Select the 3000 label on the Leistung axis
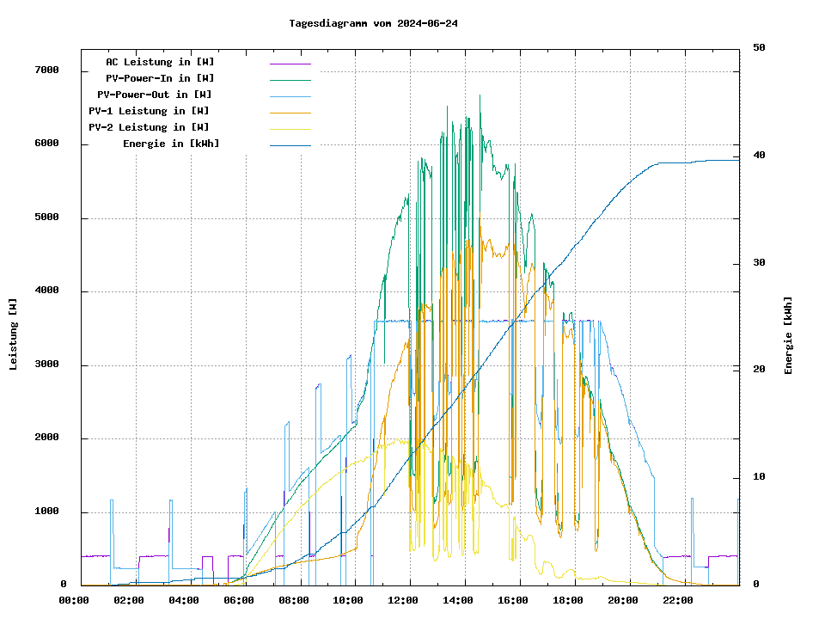Screen dimensions: 825x619 [x=46, y=365]
